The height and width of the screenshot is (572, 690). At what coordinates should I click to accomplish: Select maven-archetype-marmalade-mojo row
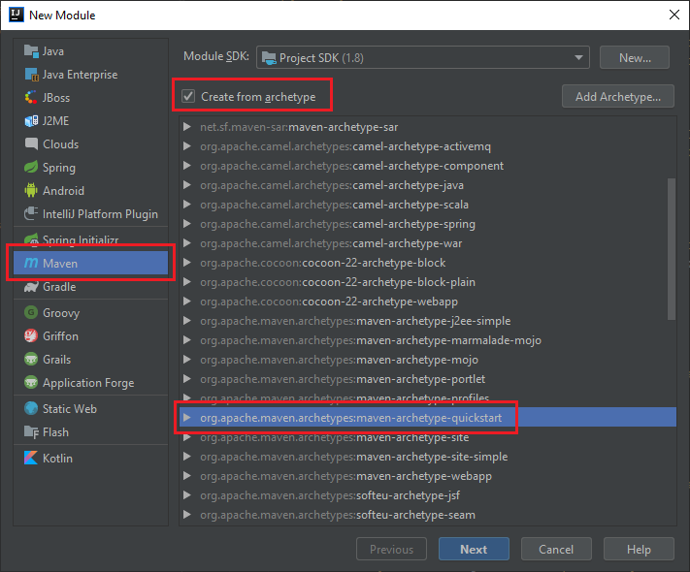click(x=428, y=340)
